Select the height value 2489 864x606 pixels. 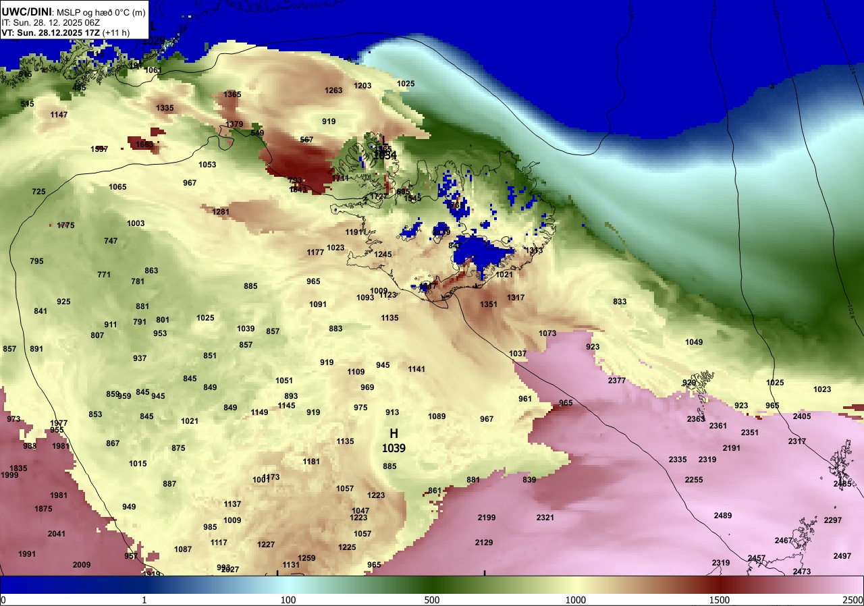click(x=723, y=516)
